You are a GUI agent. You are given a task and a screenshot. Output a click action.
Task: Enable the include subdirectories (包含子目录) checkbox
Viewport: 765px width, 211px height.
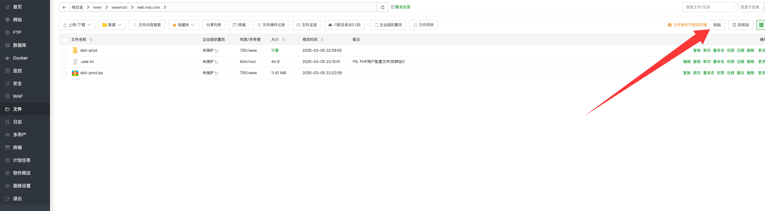(x=737, y=7)
